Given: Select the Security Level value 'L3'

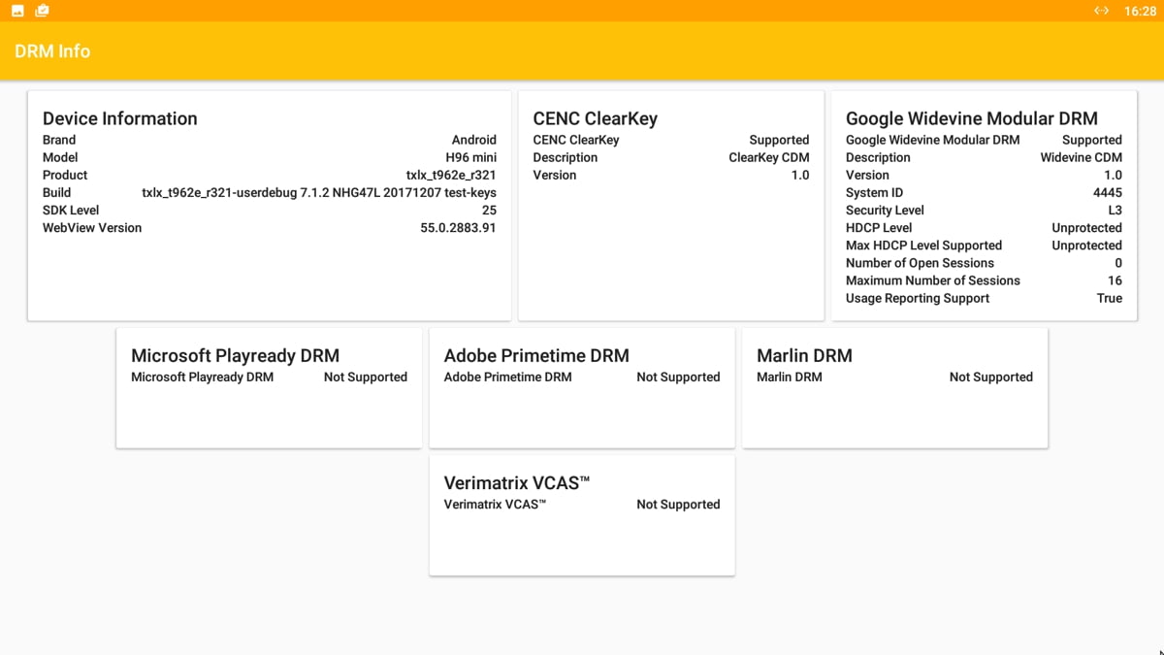Looking at the screenshot, I should [x=1115, y=210].
